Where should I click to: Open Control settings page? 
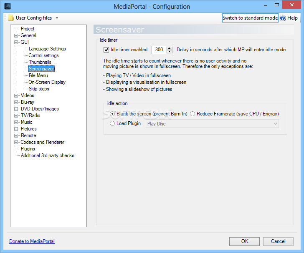pyautogui.click(x=43, y=55)
